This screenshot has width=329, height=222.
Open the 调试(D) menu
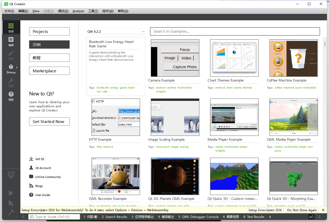click(63, 11)
